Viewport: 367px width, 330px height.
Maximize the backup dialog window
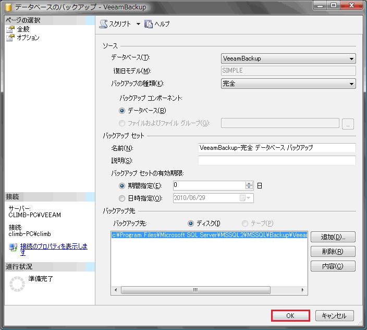click(x=334, y=5)
